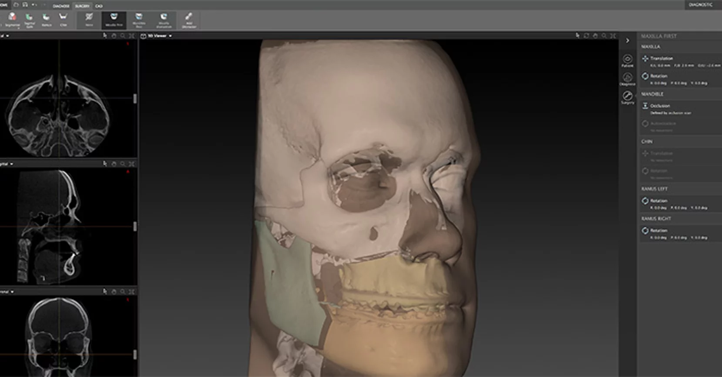
Task: Select pointer tool in axial view
Action: pos(105,36)
